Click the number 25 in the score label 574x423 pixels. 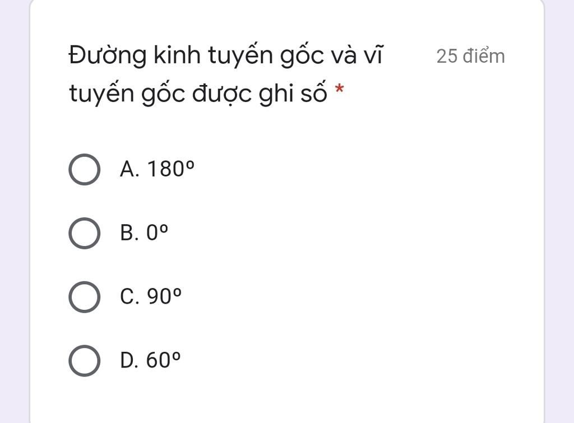447,57
